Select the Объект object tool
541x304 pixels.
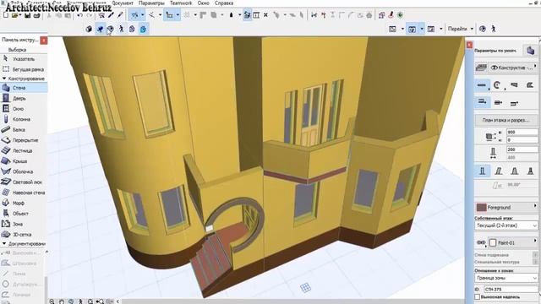click(x=24, y=214)
